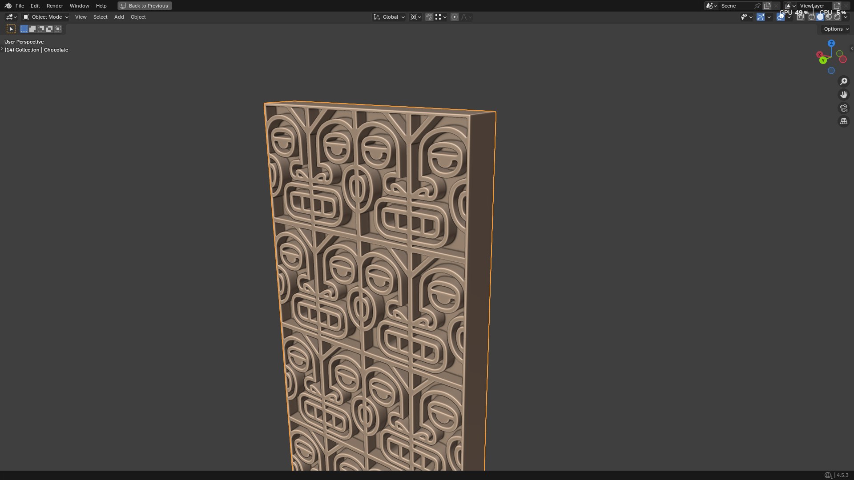Click the Add View Layer icon
Image resolution: width=854 pixels, height=480 pixels.
point(837,6)
